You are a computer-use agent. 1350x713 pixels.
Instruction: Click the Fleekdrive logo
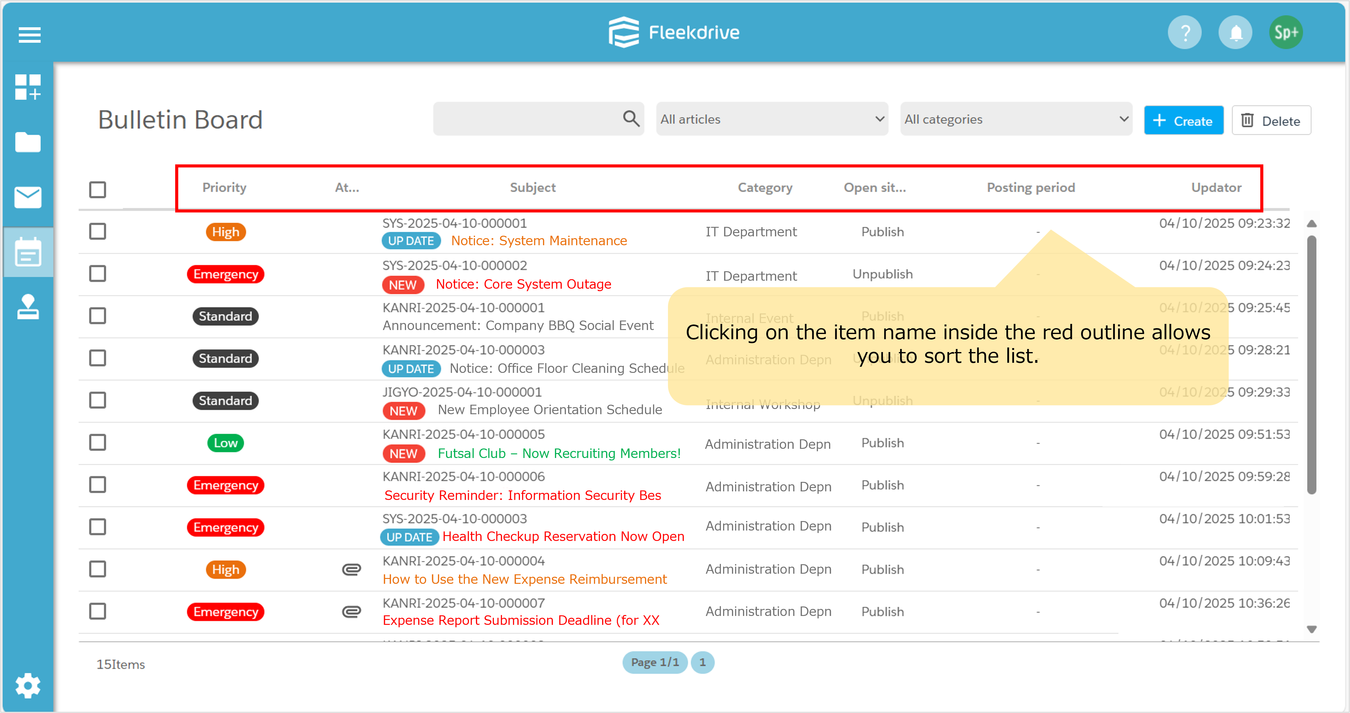click(x=674, y=32)
